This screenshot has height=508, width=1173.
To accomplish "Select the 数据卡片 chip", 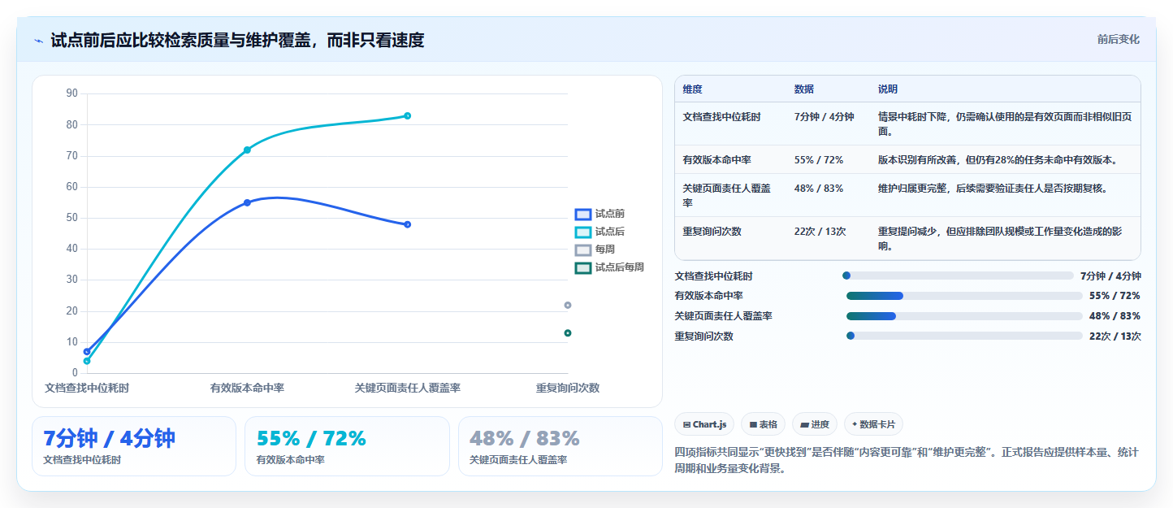I will click(873, 424).
